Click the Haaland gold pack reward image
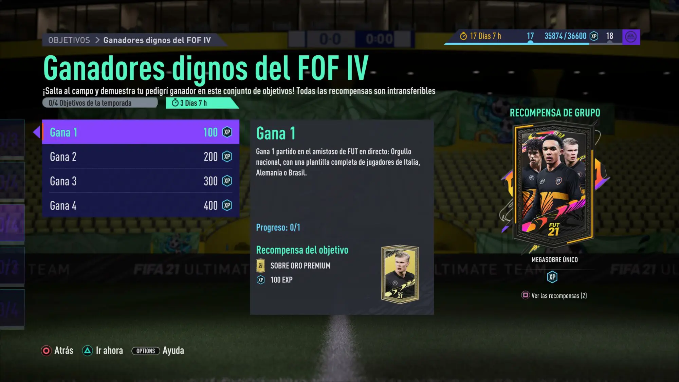This screenshot has height=382, width=679. pyautogui.click(x=400, y=274)
